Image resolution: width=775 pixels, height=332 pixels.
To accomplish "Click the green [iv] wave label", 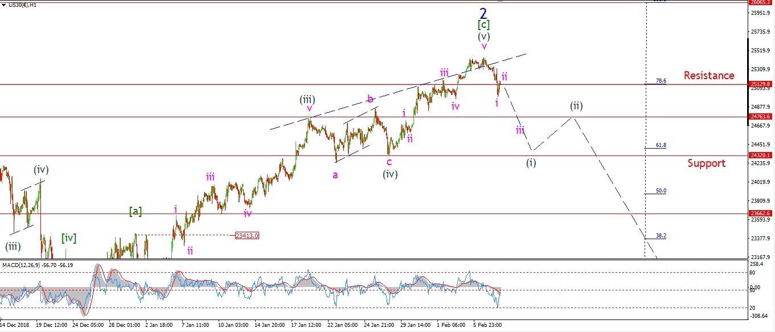I will click(69, 237).
